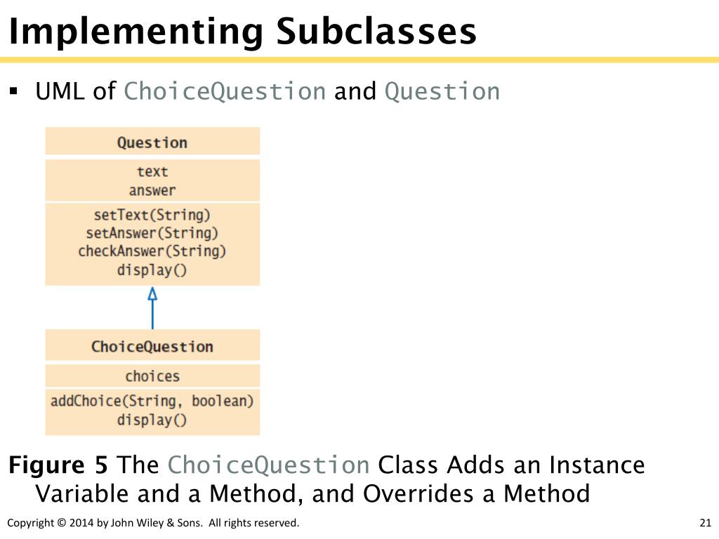Click the Implementing Subclasses slide title
719x539 pixels.
click(242, 31)
